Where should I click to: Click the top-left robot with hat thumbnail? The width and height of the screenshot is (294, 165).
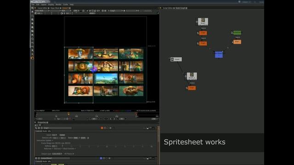point(80,54)
